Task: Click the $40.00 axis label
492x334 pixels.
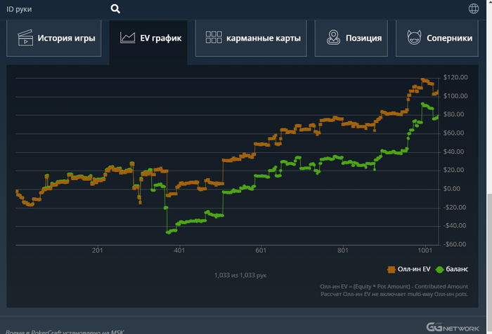Action: pos(453,152)
